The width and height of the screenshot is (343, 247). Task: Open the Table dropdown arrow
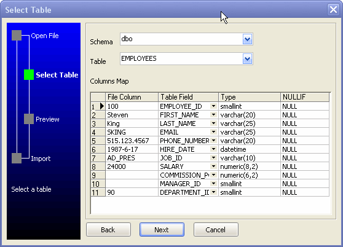tap(247, 59)
